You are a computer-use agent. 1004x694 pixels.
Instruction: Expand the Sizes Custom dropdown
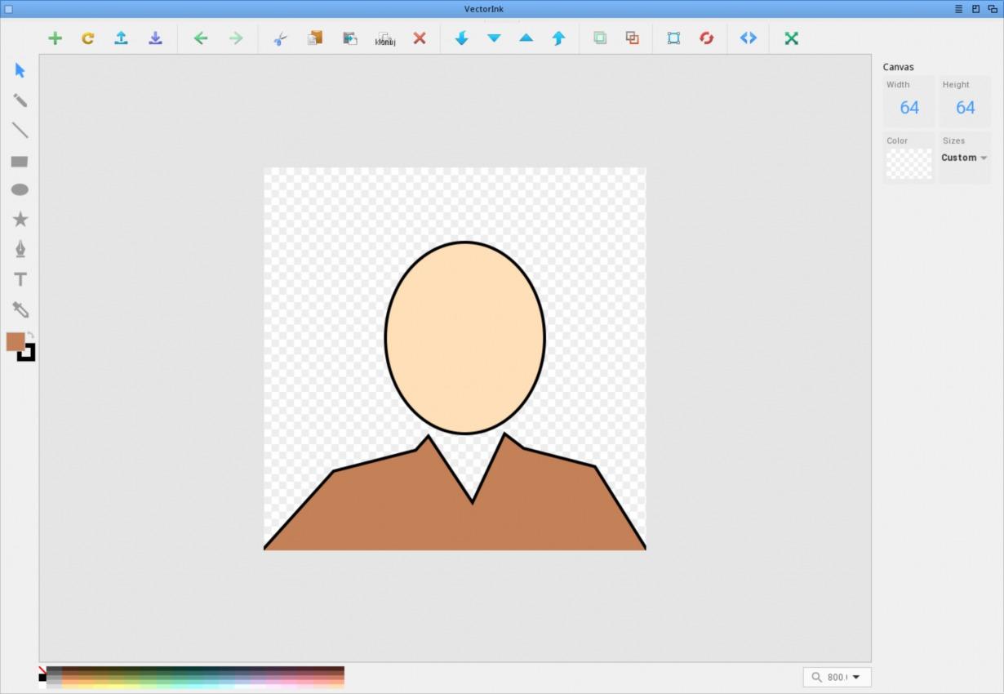[x=964, y=158]
